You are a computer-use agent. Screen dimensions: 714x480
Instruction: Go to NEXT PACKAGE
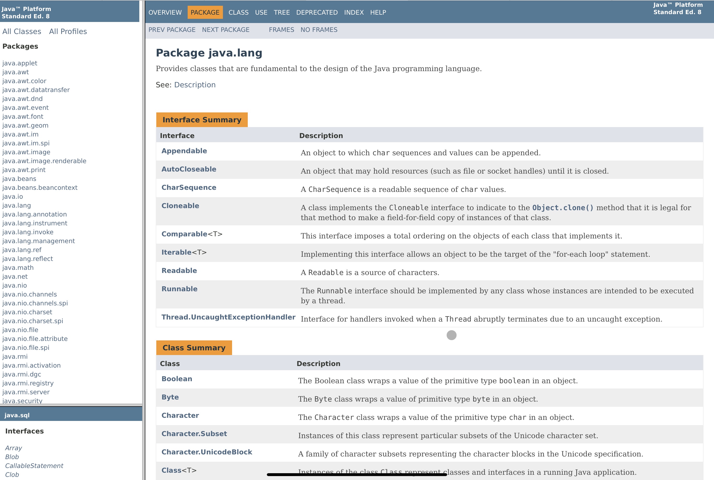[x=226, y=30]
